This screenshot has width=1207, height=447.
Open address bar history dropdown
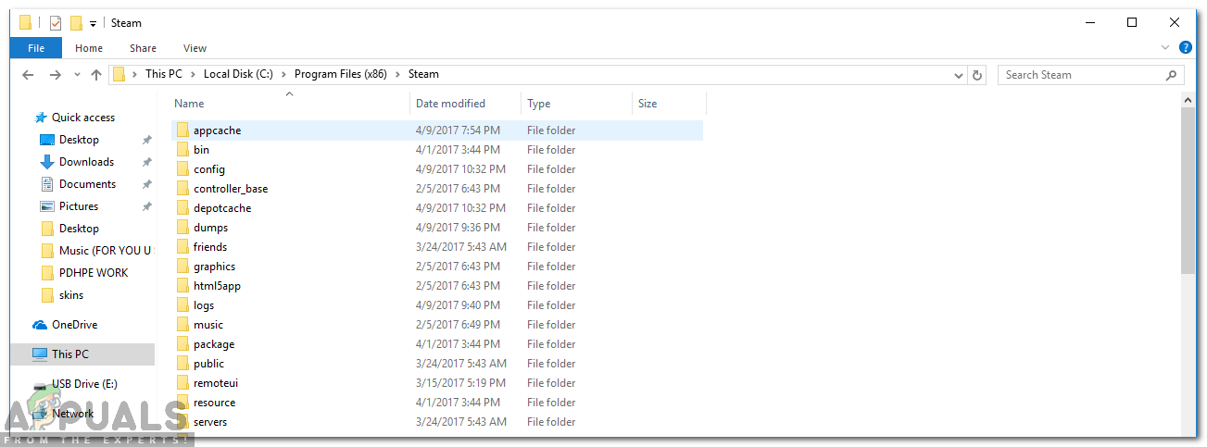959,75
